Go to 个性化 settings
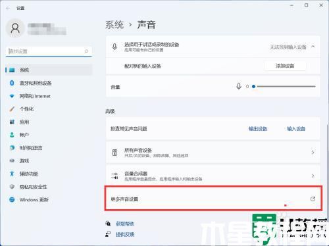The height and width of the screenshot is (246, 329). 49,109
